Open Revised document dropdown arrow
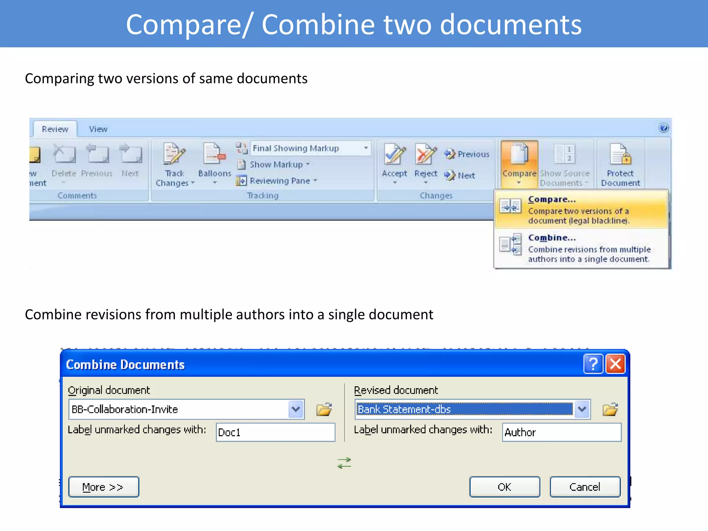708x531 pixels. pyautogui.click(x=582, y=409)
